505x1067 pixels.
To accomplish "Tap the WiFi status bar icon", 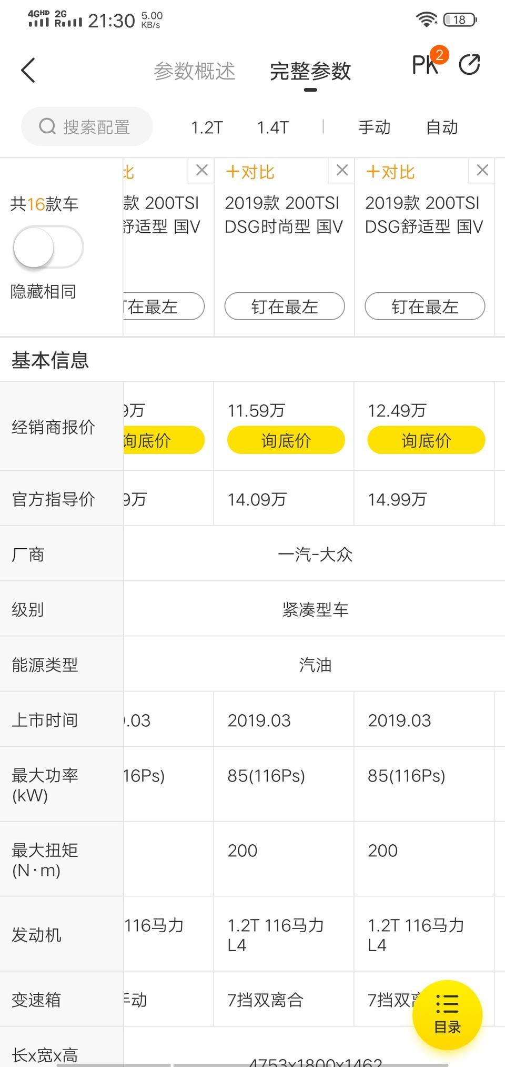I will tap(426, 19).
